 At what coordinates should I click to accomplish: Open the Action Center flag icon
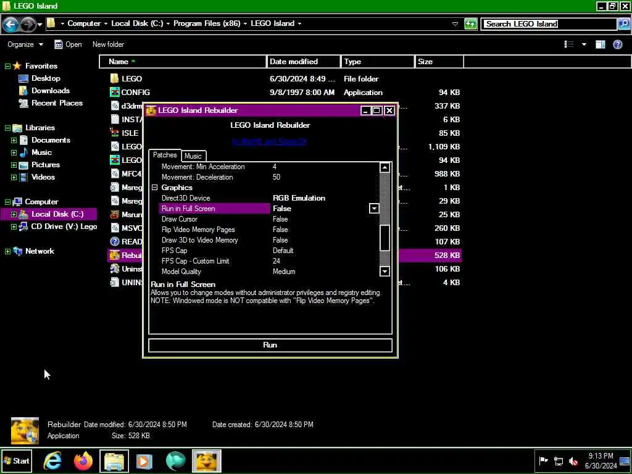[x=543, y=460]
